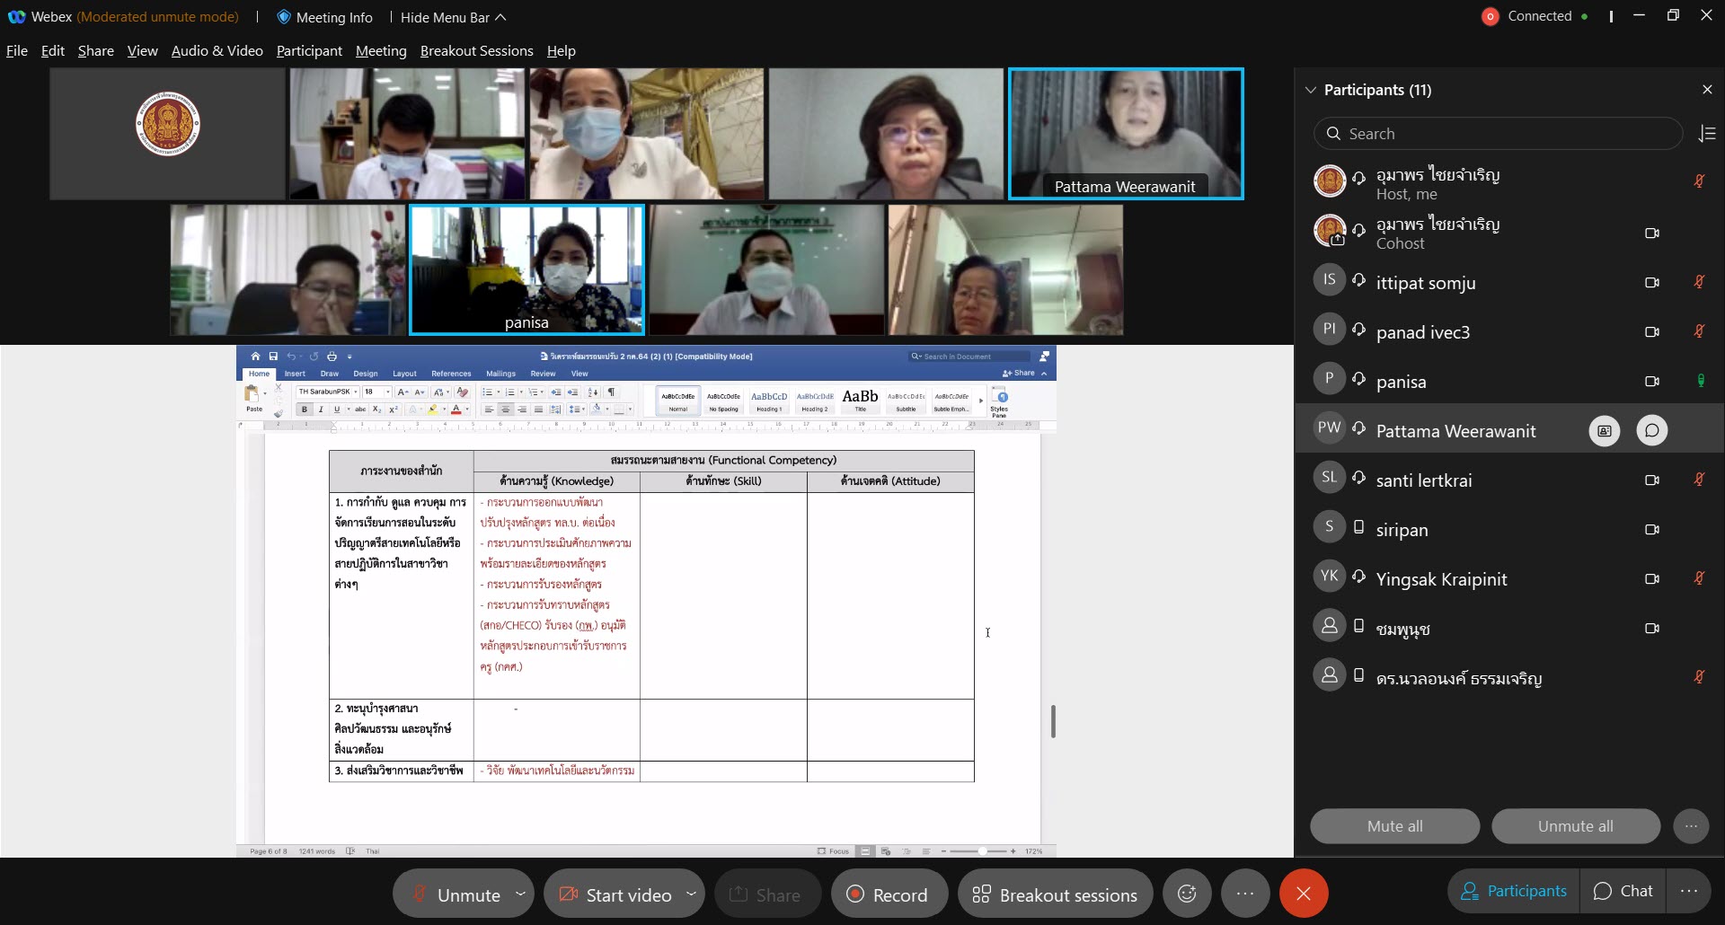The height and width of the screenshot is (925, 1725).
Task: Toggle Start video button
Action: click(615, 894)
